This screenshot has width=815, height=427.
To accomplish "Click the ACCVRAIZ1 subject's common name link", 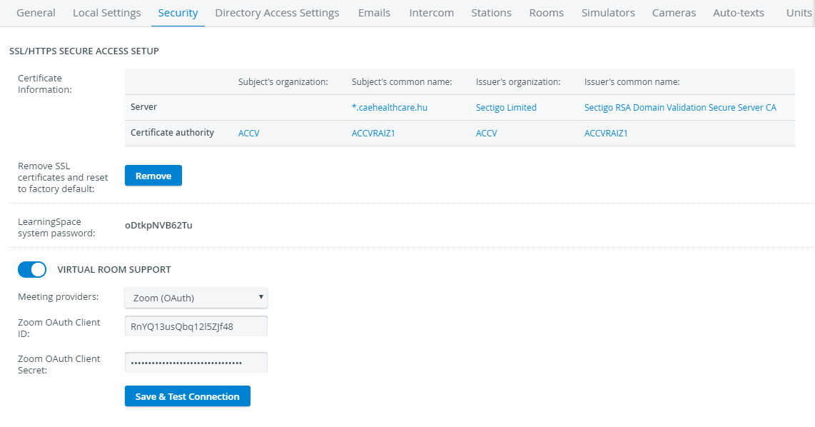I will (x=373, y=133).
